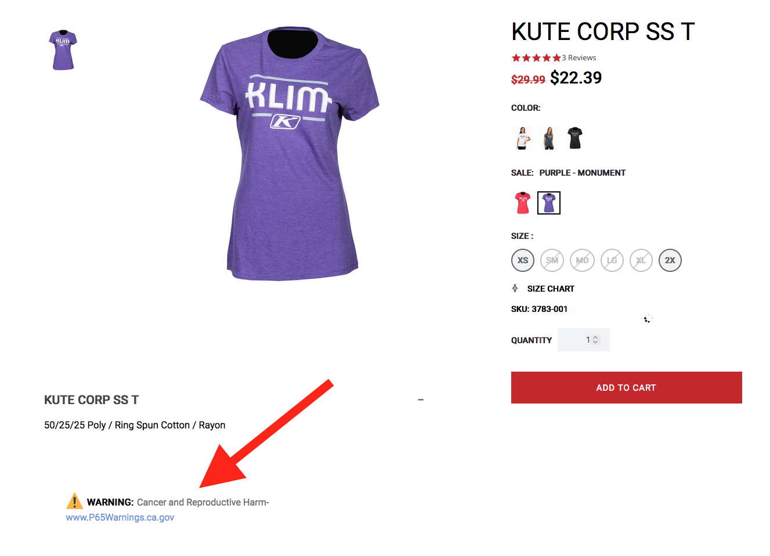This screenshot has height=556, width=770.
Task: Choose the purple Monument sale swatch
Action: tap(549, 203)
